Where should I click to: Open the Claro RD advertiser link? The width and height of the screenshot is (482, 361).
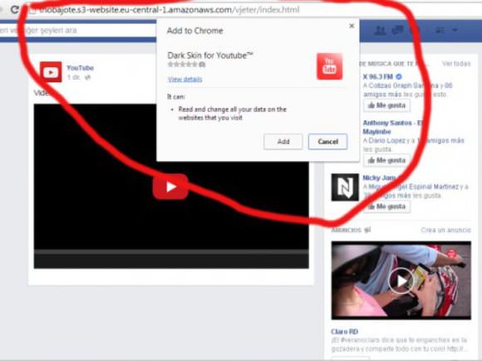345,331
